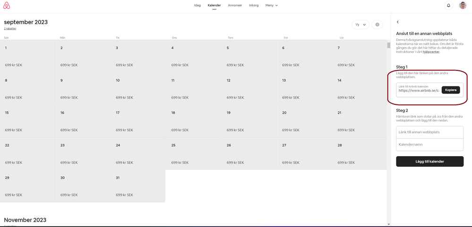Click the user profile avatar
Screen dimensions: 472x227
463,6
